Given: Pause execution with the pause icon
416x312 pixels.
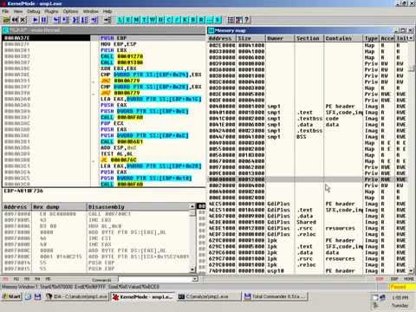Looking at the screenshot, I should coord(43,20).
